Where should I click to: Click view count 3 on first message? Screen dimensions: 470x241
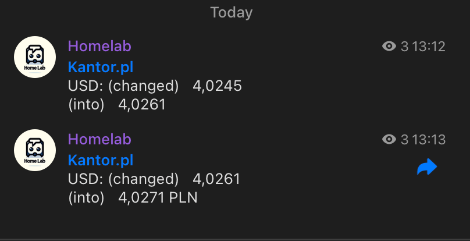[x=404, y=47]
